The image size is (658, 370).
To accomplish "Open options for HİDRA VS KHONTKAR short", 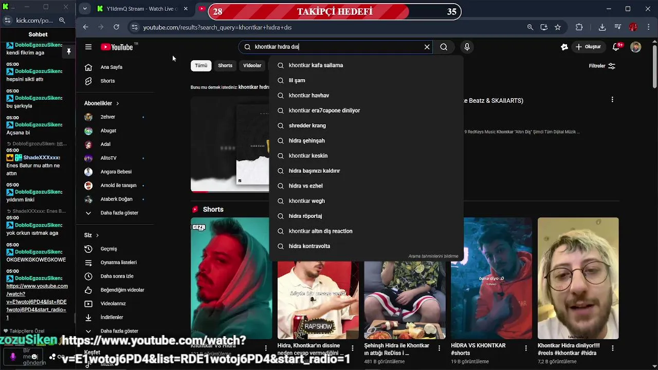I will click(526, 348).
